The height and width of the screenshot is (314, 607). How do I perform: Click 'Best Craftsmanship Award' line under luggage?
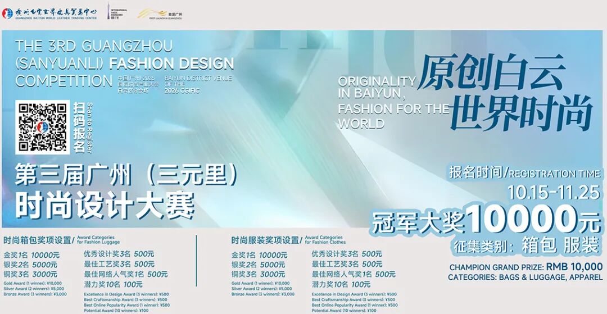click(125, 300)
